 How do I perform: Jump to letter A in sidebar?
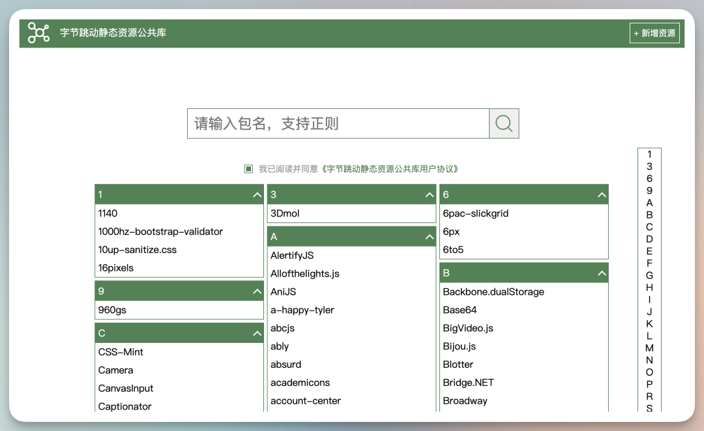649,203
